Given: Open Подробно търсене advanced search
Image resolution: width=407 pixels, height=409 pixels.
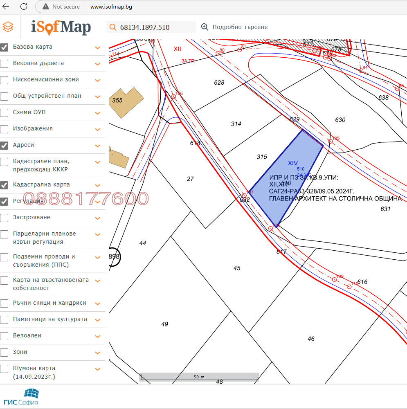Looking at the screenshot, I should pyautogui.click(x=240, y=27).
